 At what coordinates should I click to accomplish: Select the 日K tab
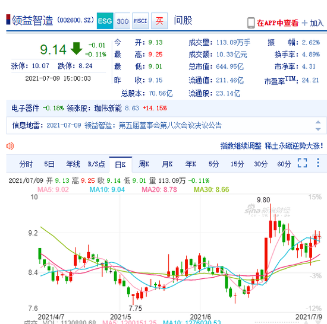click(120, 164)
